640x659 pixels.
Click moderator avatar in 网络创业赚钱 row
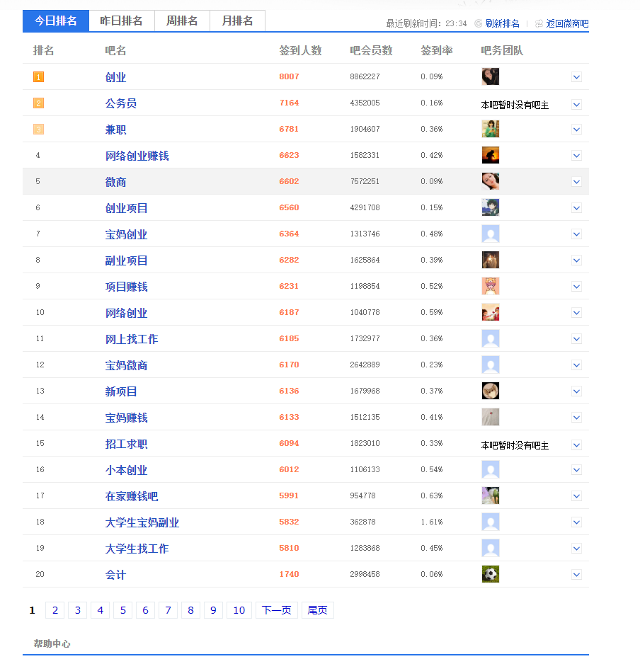[490, 155]
